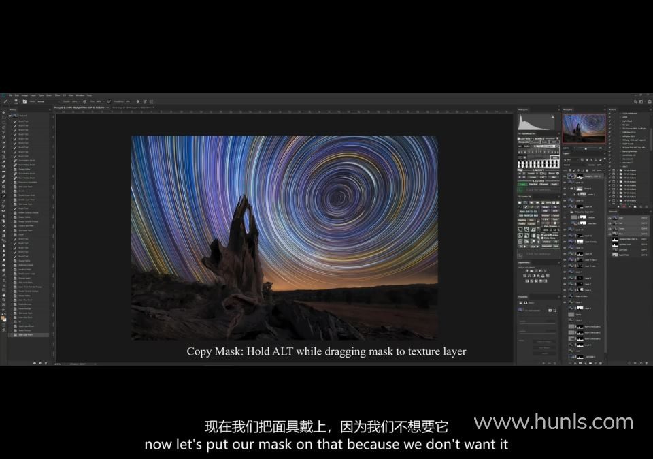Click the foreground color swatch
This screenshot has width=653, height=459.
(x=3, y=318)
